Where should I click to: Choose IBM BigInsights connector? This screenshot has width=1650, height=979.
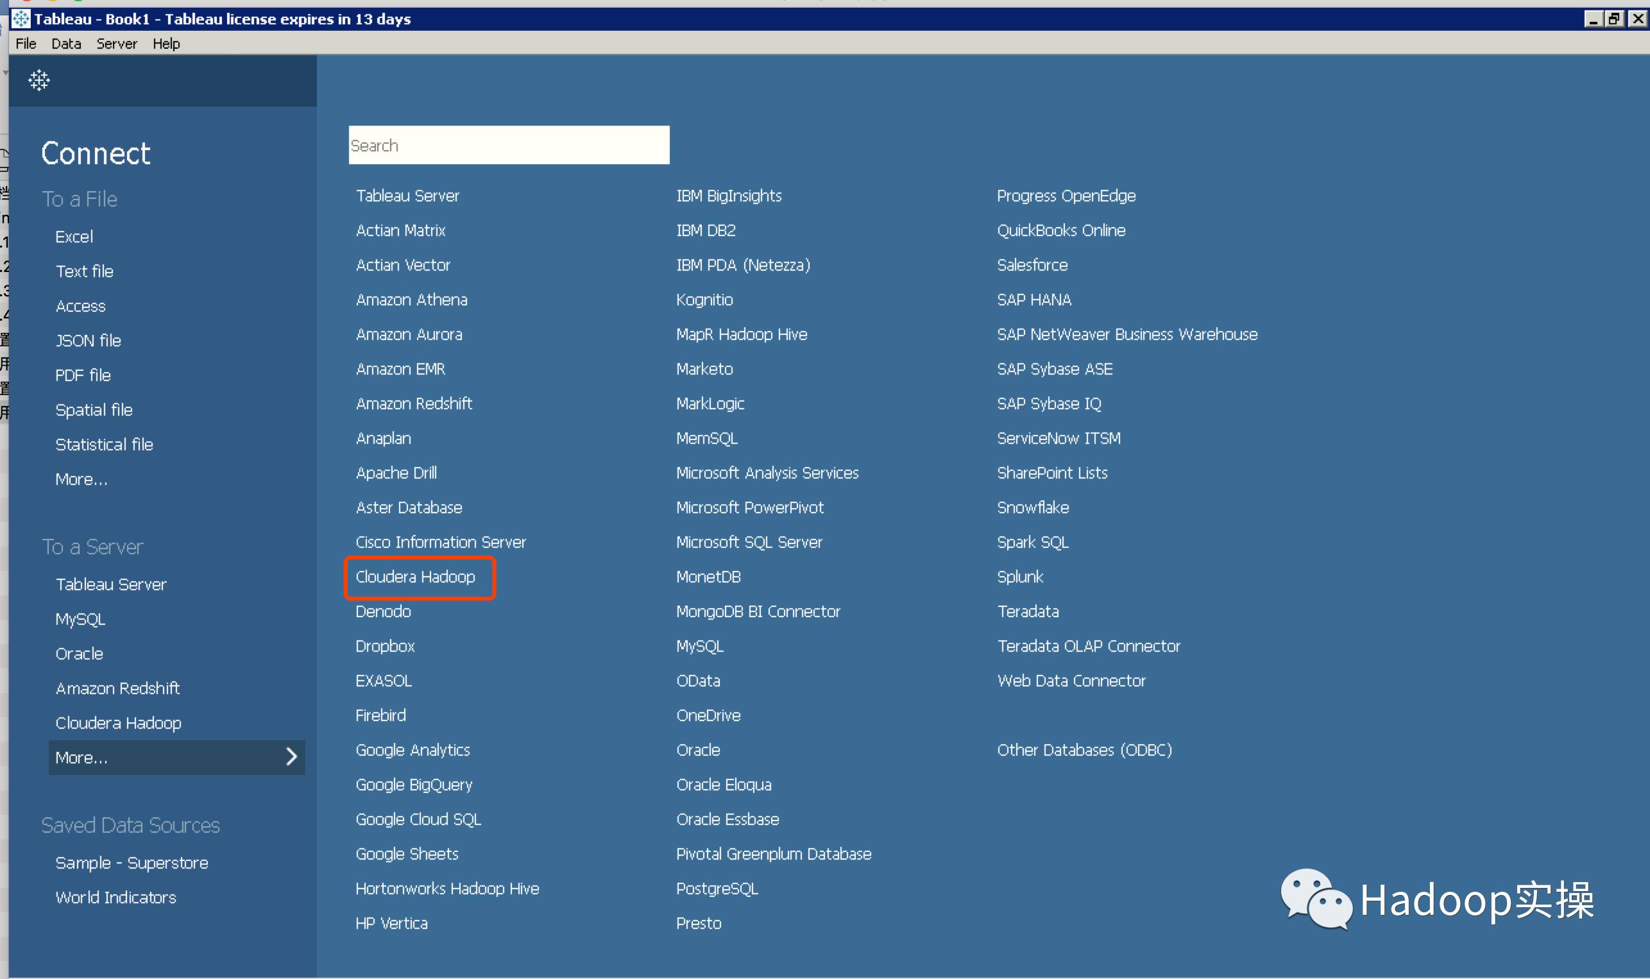coord(729,196)
